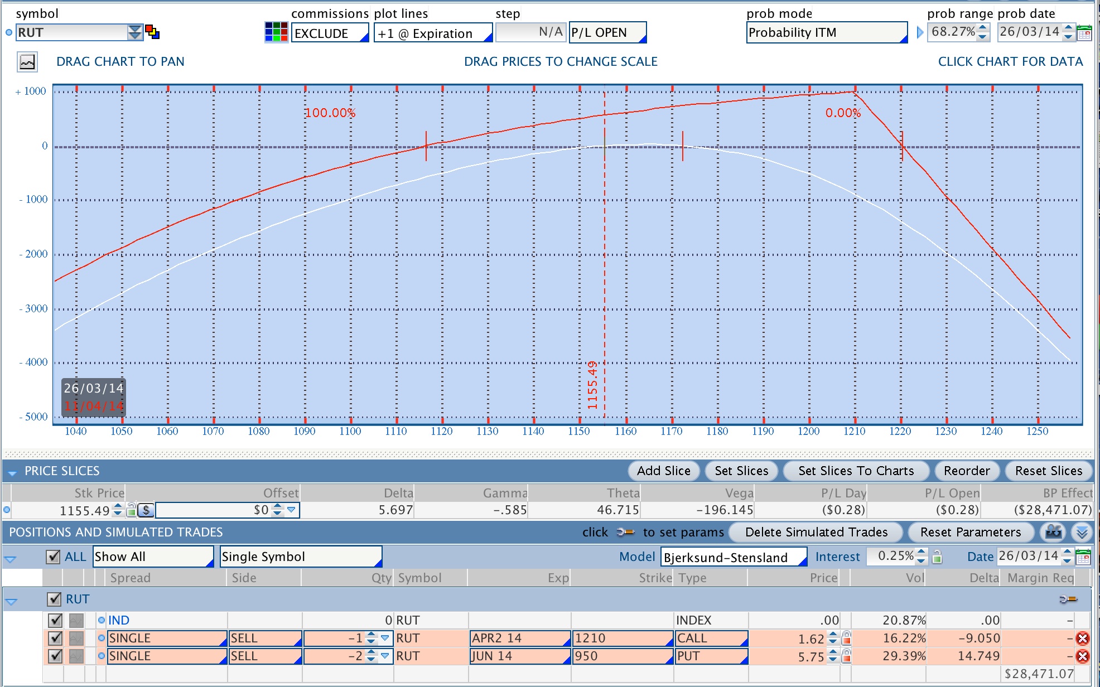
Task: Open the Show All filter dropdown
Action: coord(153,557)
